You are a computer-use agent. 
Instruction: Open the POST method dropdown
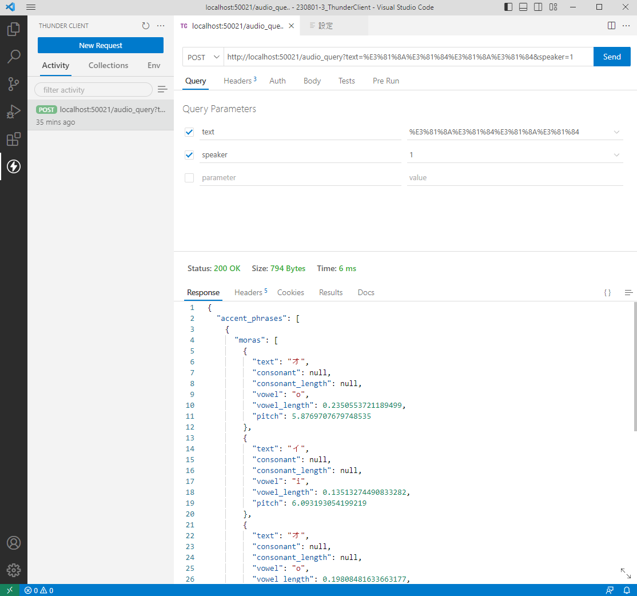203,57
